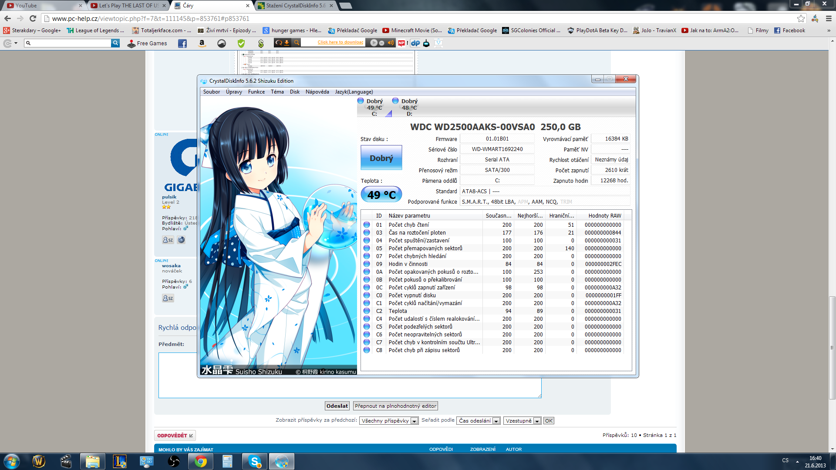Viewport: 836px width, 470px height.
Task: Switch to the 'Let's Play THE LAST OF US' tab
Action: [x=128, y=6]
